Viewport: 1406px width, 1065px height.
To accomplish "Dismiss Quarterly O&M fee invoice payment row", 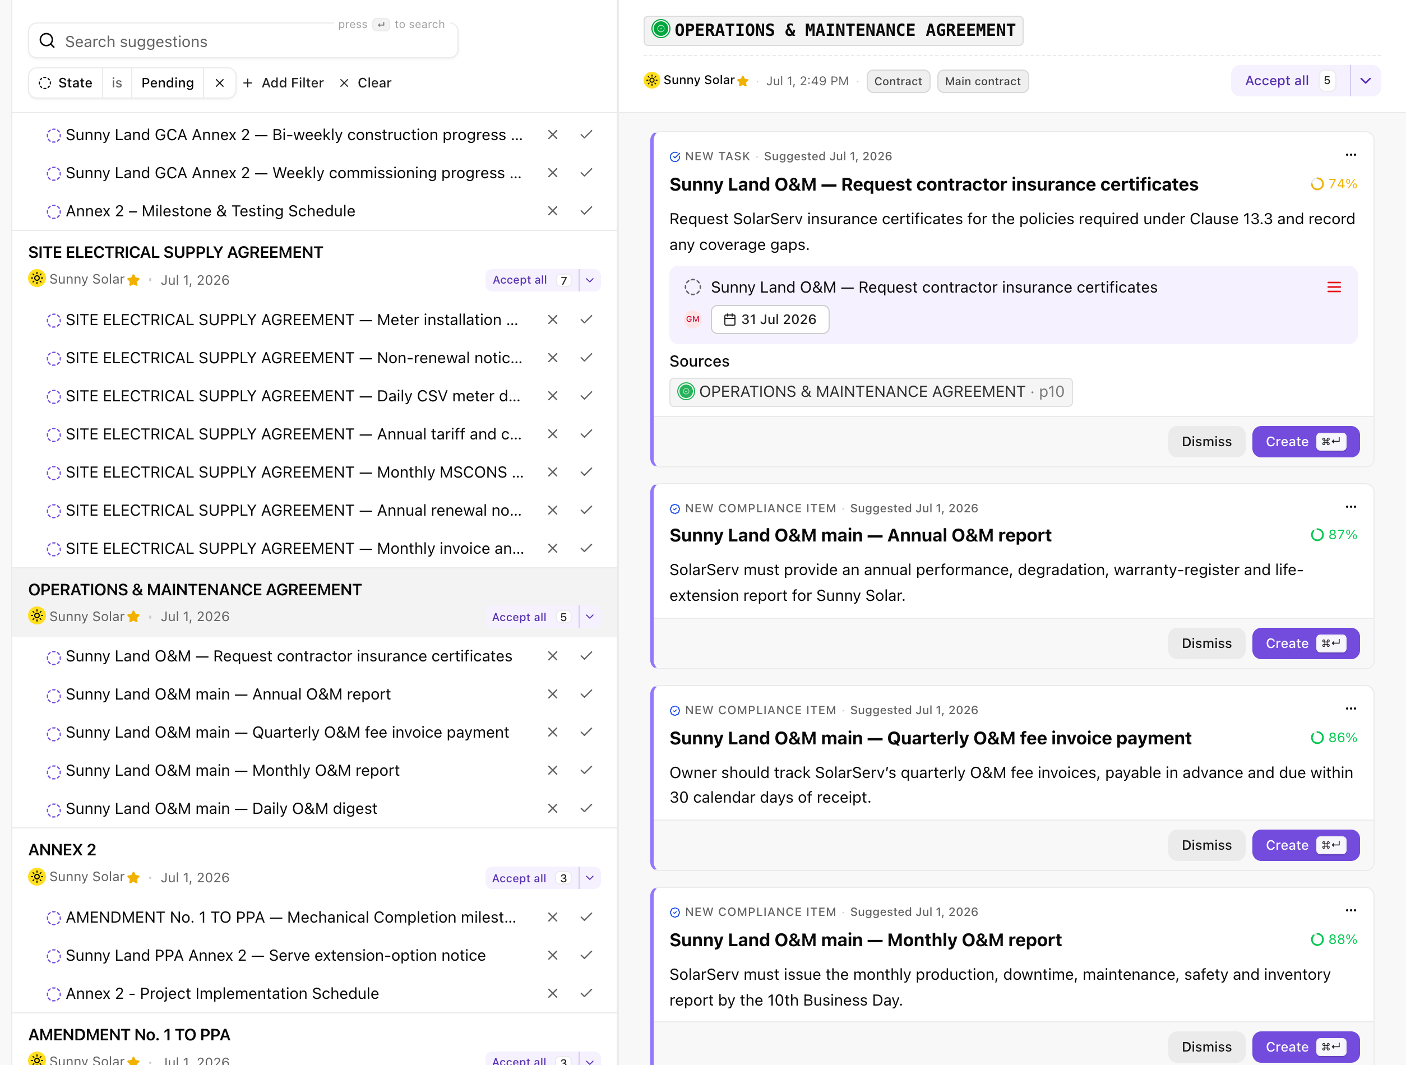I will coord(552,732).
